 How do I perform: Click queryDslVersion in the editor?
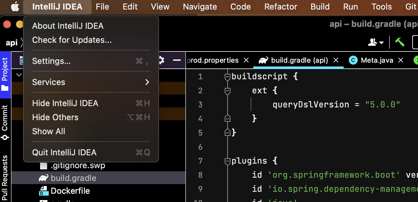(311, 105)
